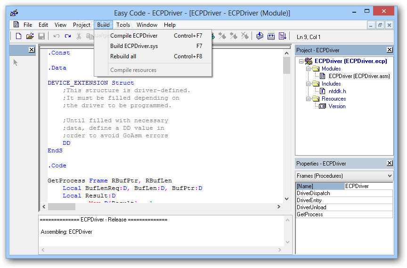Click the application icon in the title bar
This screenshot has height=268, width=407.
(x=14, y=13)
